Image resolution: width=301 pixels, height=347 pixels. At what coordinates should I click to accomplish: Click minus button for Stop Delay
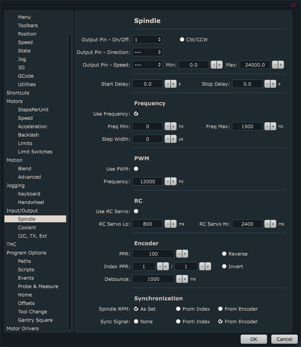[267, 84]
